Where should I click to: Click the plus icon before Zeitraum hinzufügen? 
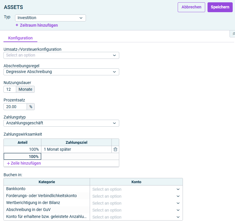(x=17, y=25)
